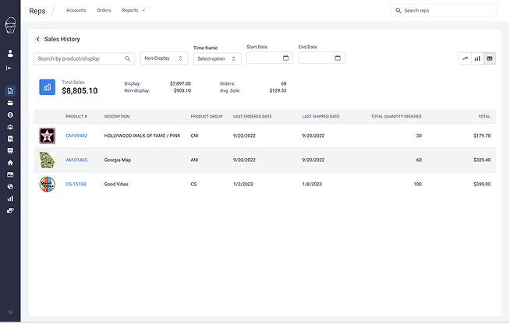Click the Georgia Map thumbnail
The image size is (510, 324).
click(x=47, y=160)
